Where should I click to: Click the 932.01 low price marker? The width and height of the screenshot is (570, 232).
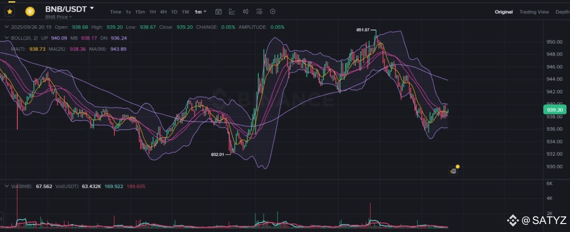coord(217,154)
